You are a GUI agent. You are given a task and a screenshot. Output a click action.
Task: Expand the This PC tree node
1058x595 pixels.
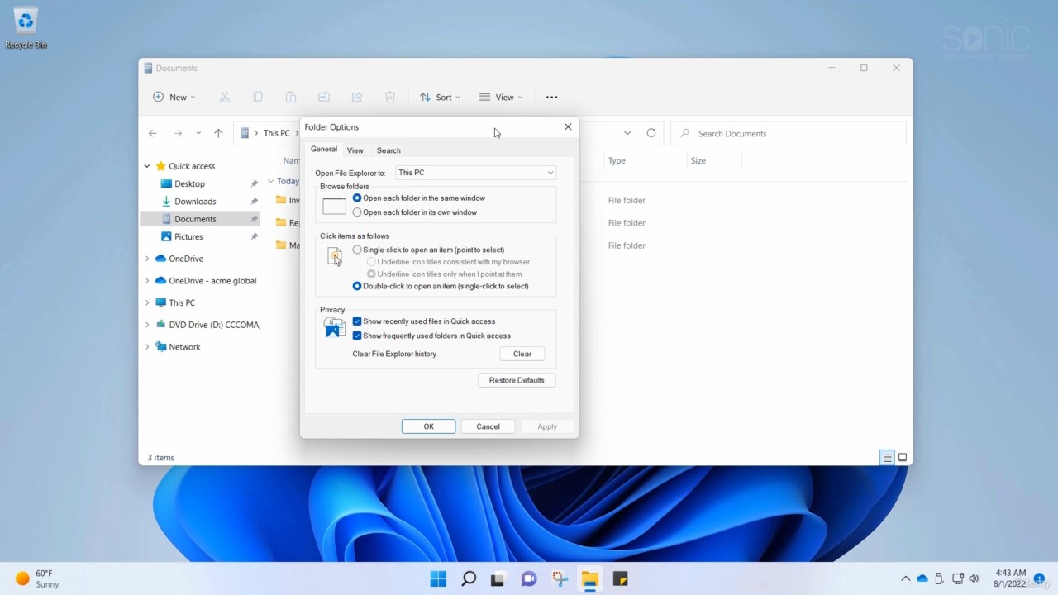147,303
